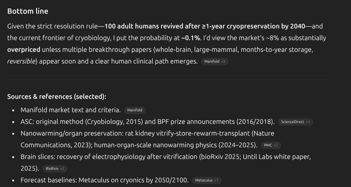Screen dimensions: 351x187
Task: Open the BioRxiv +2 source chip
Action: [x=55, y=169]
